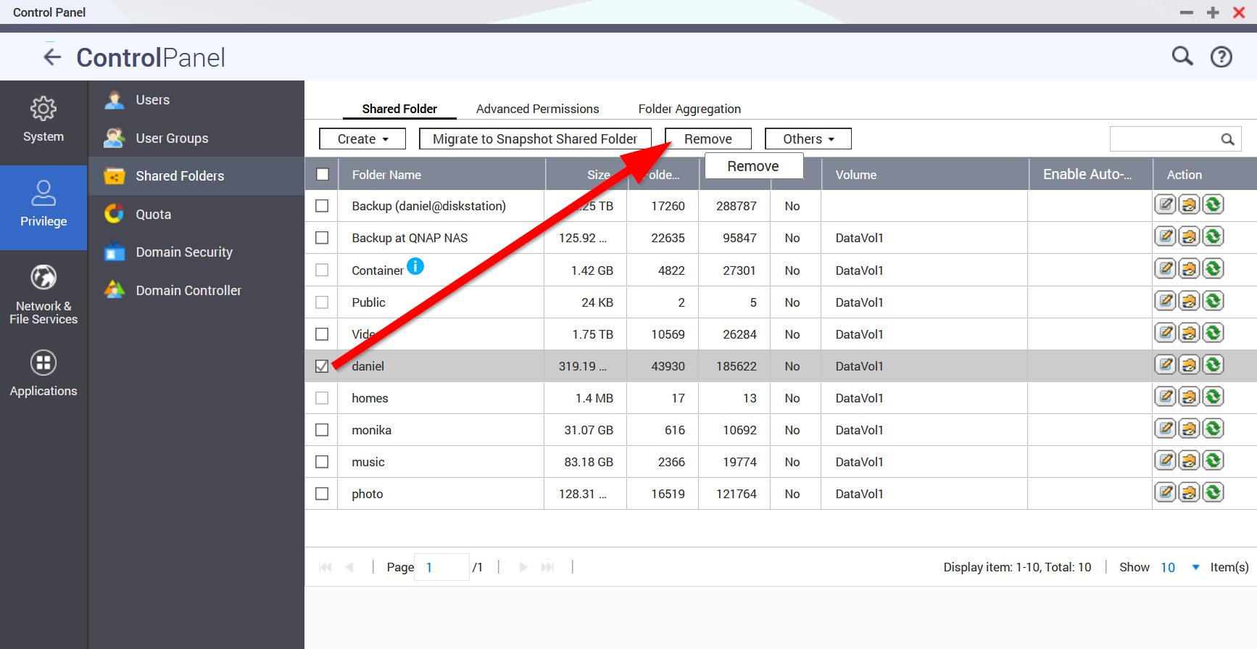Toggle the select-all checkbox in table header
Image resolution: width=1257 pixels, height=649 pixels.
coord(323,175)
